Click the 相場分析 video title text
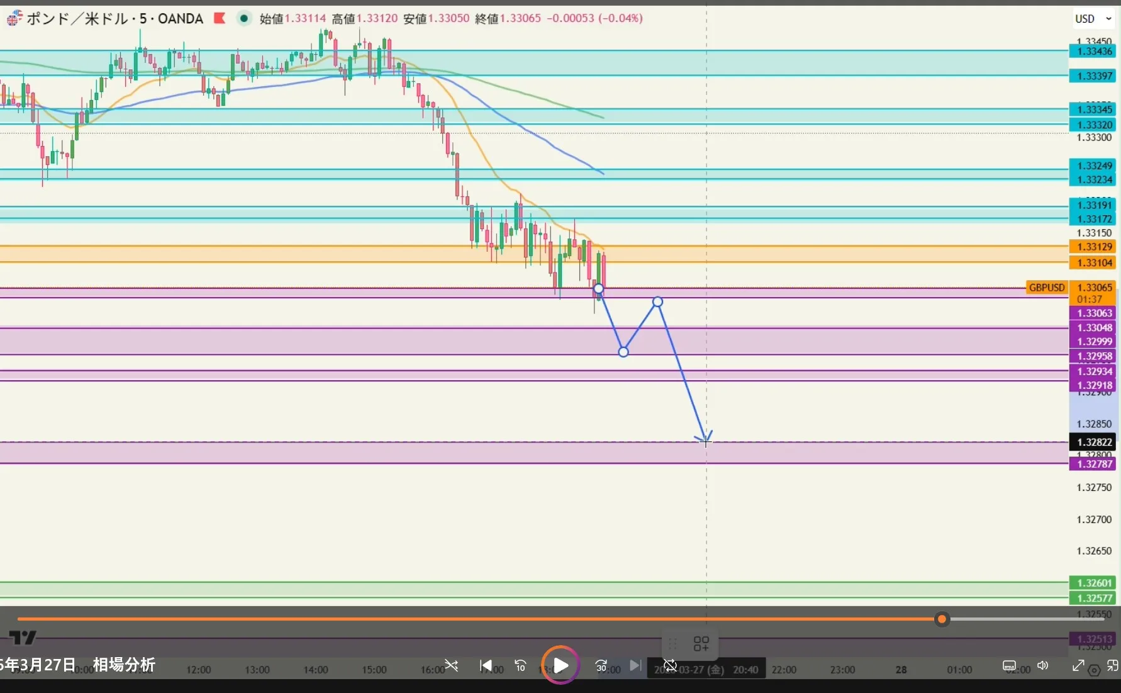This screenshot has width=1121, height=693. click(124, 665)
